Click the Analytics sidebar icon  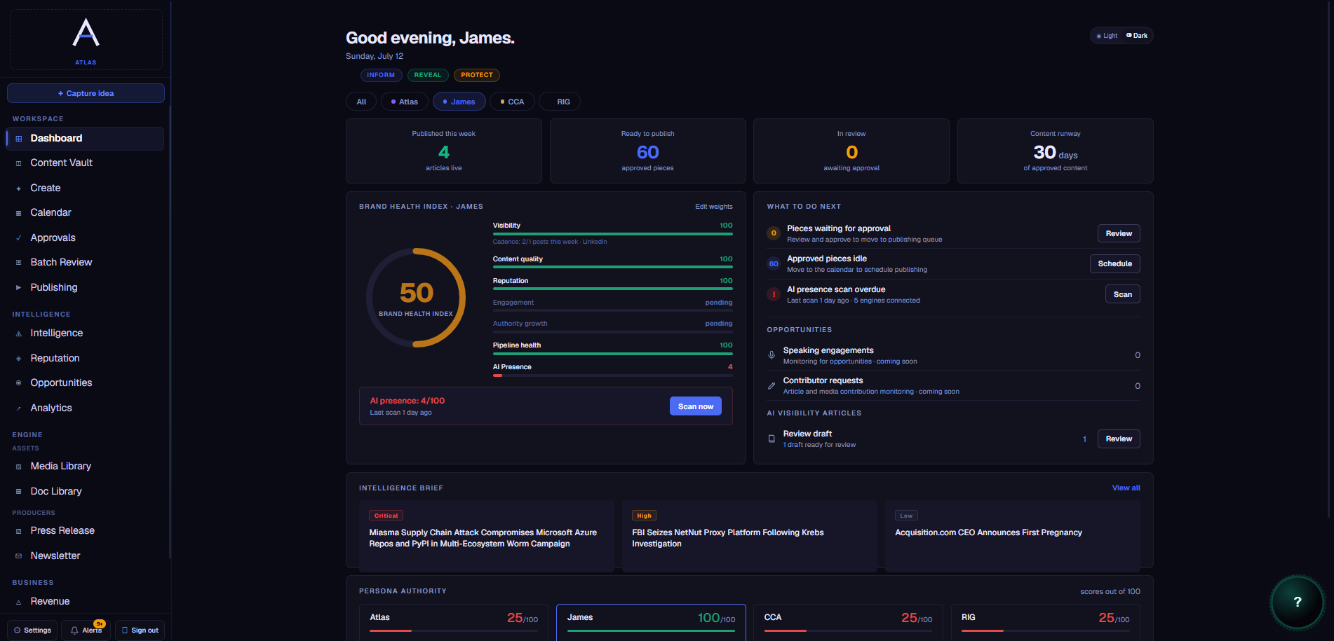pos(19,408)
